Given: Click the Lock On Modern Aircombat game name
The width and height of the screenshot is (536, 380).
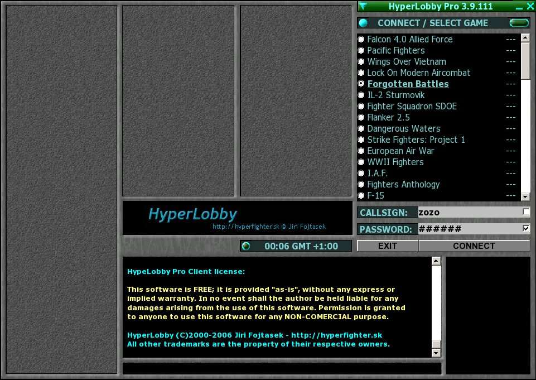Looking at the screenshot, I should pyautogui.click(x=419, y=73).
